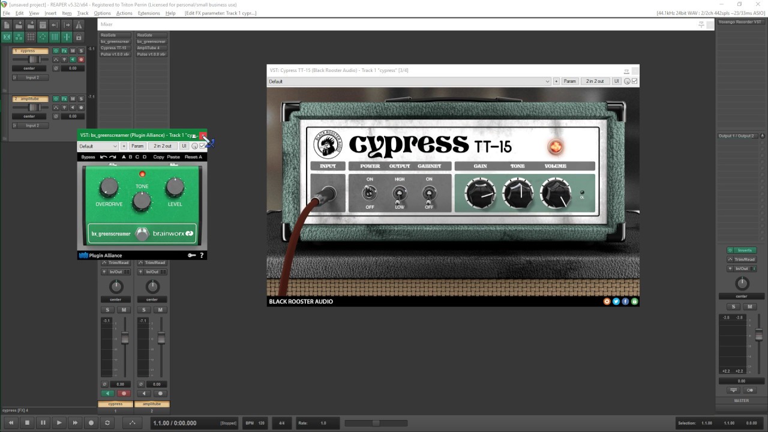Click the OVERDRIVE knob on greenscreamer pedal
The width and height of the screenshot is (768, 432).
pyautogui.click(x=109, y=188)
